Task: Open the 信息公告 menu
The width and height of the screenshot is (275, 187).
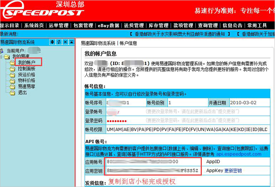Action: [x=233, y=26]
